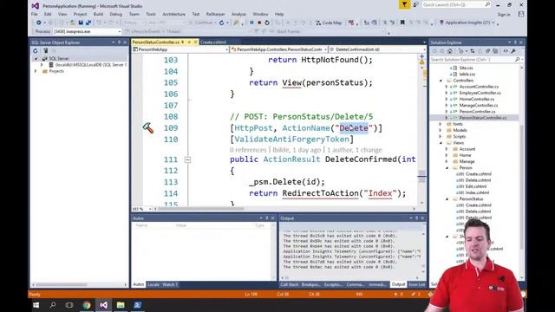Screen dimensions: 555x312
Task: Click the ReSharper hammer action indicator
Action: (x=148, y=127)
